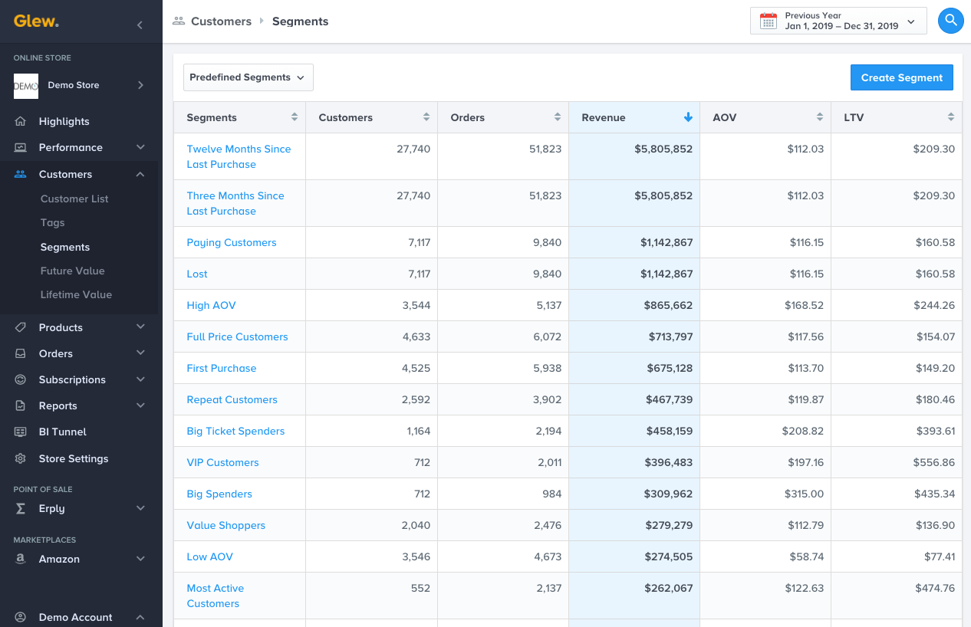Viewport: 971px width, 627px height.
Task: Sort by Orders column sort arrows
Action: (558, 117)
